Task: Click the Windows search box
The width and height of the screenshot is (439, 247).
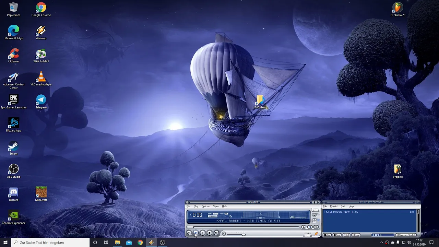Action: (x=50, y=243)
